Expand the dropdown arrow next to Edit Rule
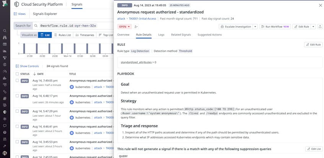Image resolution: width=324 pixels, height=158 pixels. pyautogui.click(x=314, y=27)
